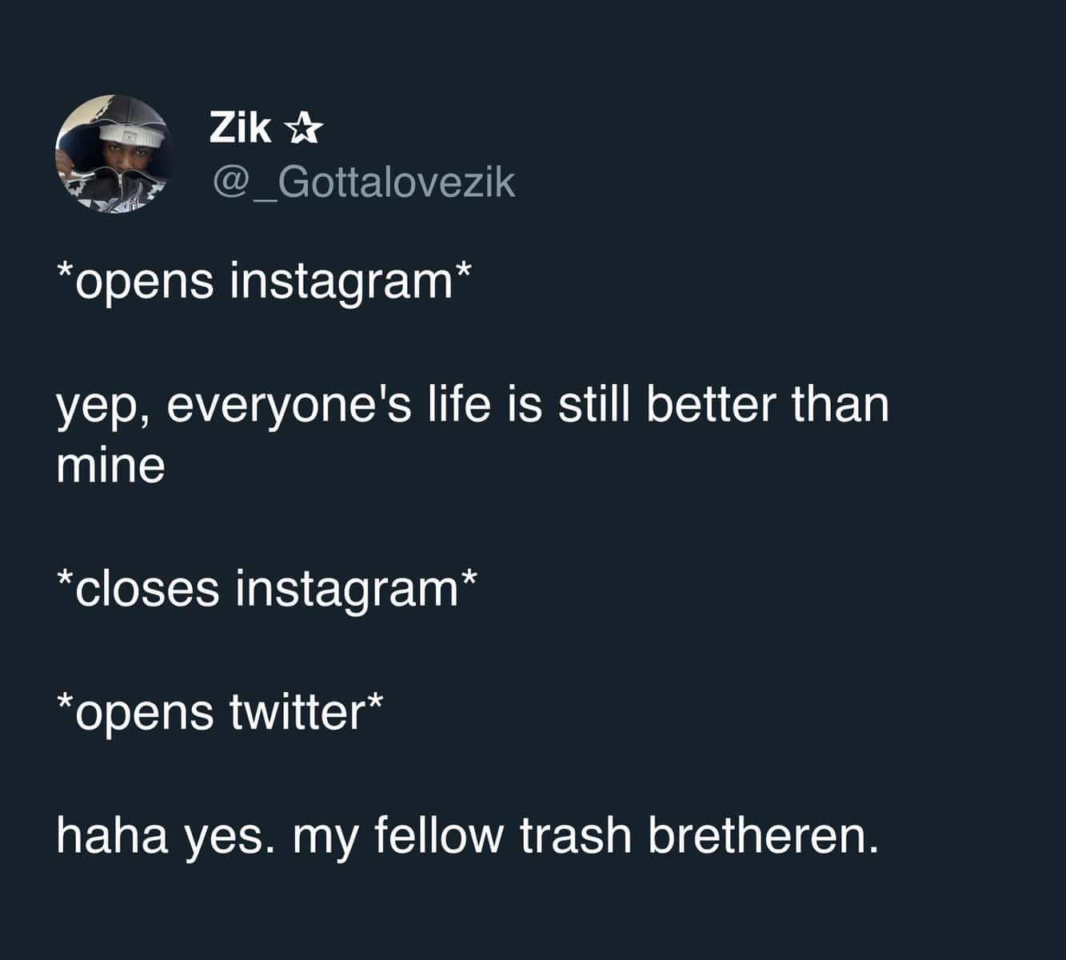Click the white beanie in the avatar

(128, 132)
